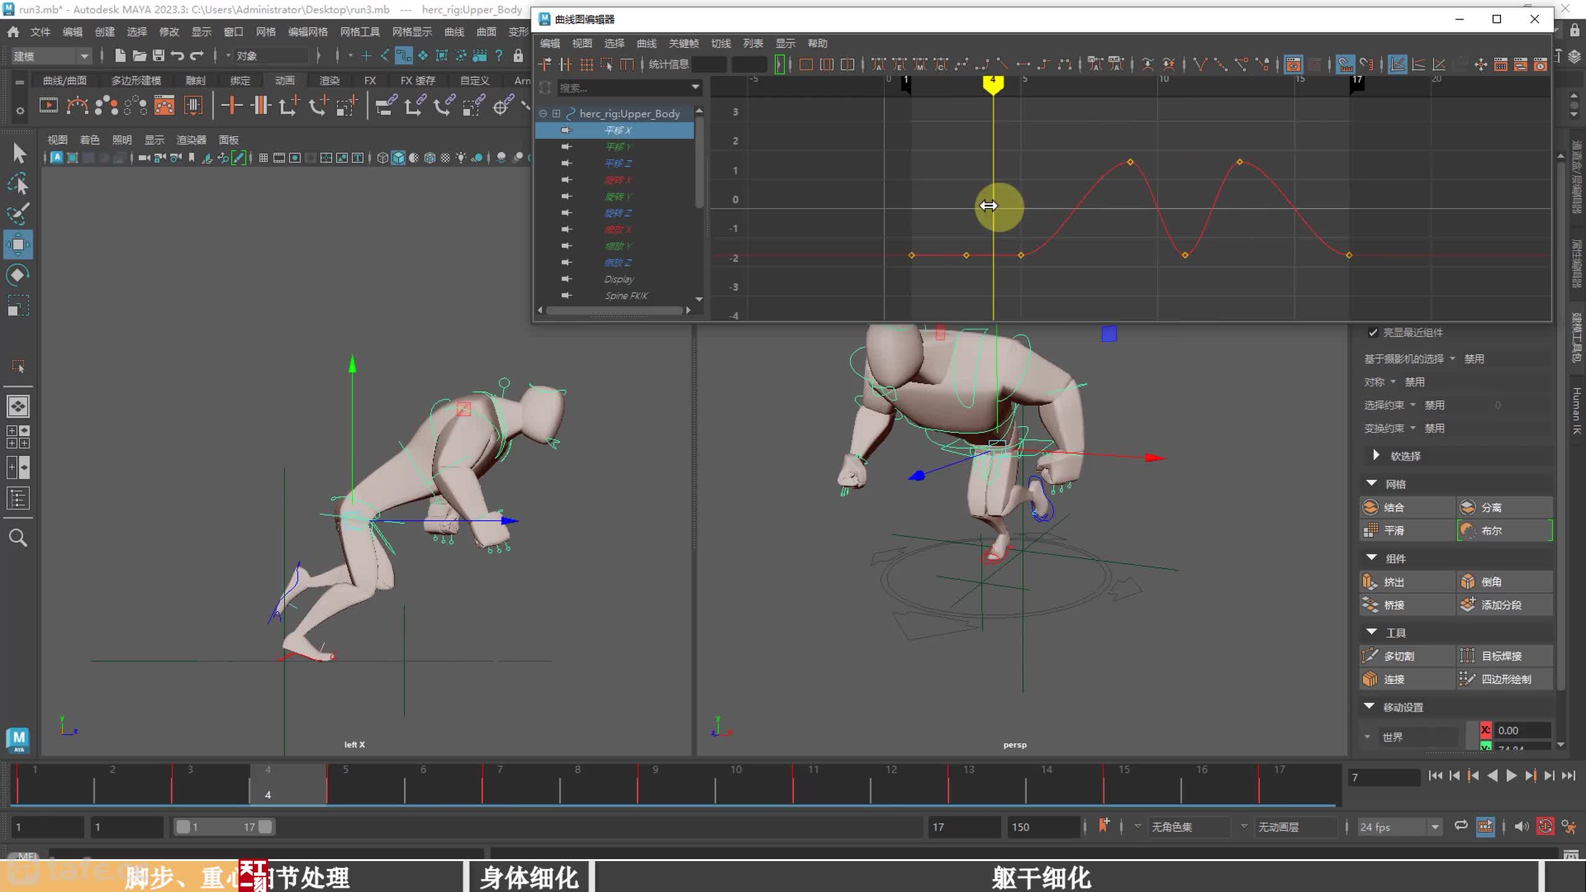
Task: Toggle mute for 缩放 Y channel
Action: pos(566,246)
